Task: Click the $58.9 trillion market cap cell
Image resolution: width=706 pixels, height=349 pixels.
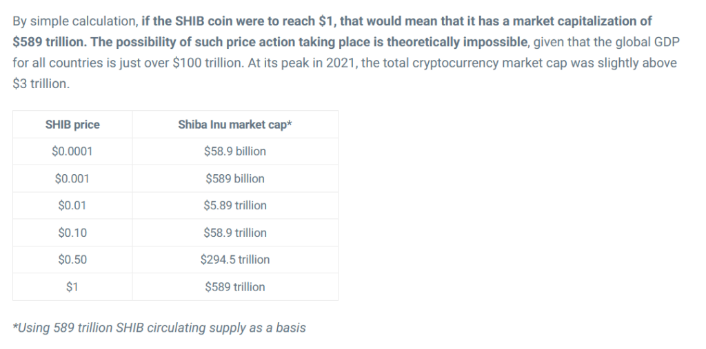Action: pyautogui.click(x=234, y=233)
